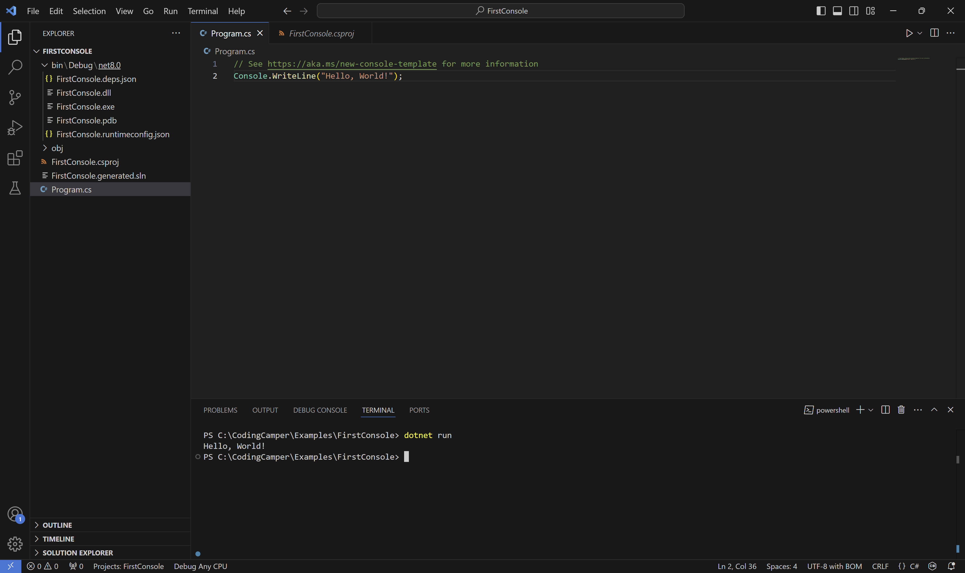Switch to the DEBUG CONSOLE tab
The height and width of the screenshot is (573, 965).
(320, 410)
